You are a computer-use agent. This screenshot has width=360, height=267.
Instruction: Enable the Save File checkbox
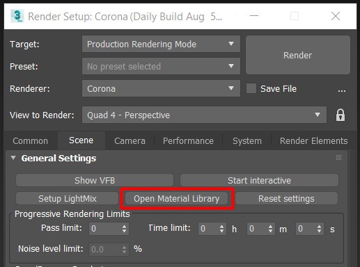251,88
